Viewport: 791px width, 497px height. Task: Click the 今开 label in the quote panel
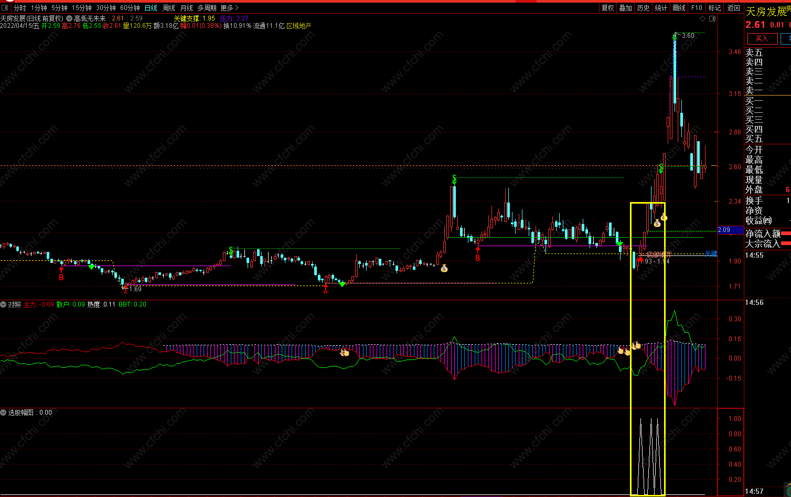754,150
